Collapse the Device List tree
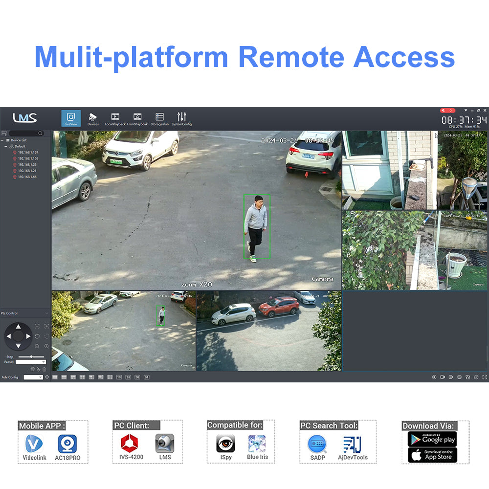 pos(2,140)
